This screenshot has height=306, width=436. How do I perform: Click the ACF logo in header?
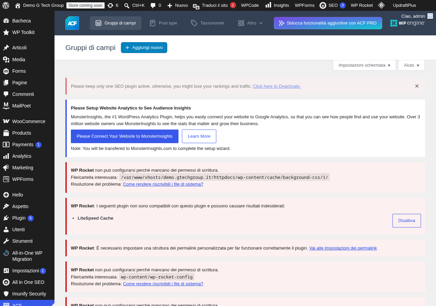pos(72,23)
